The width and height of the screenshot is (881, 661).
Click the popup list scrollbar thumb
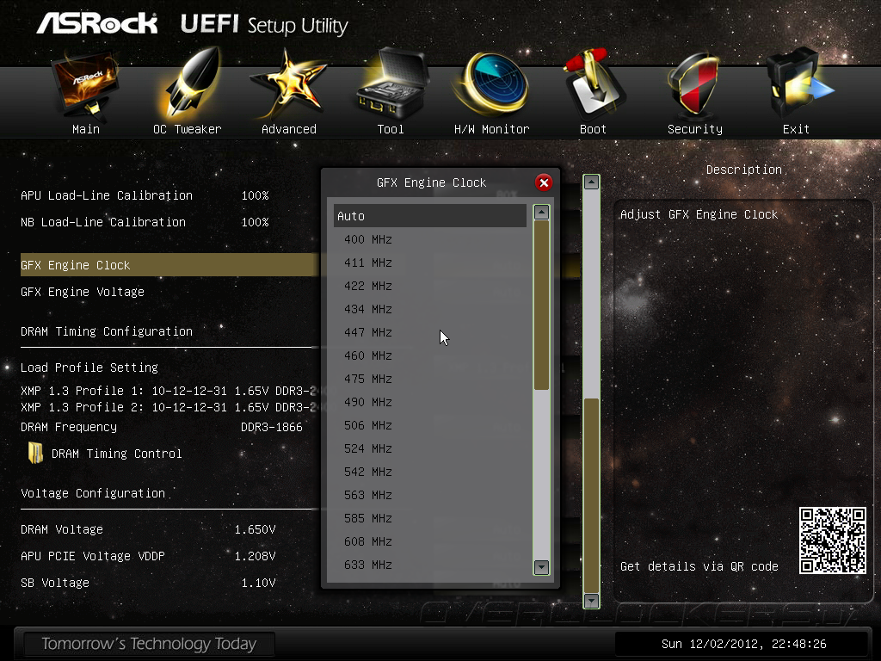(x=541, y=306)
